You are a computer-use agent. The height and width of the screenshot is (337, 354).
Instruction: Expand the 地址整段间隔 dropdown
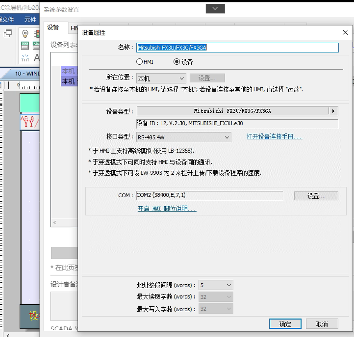click(x=216, y=285)
